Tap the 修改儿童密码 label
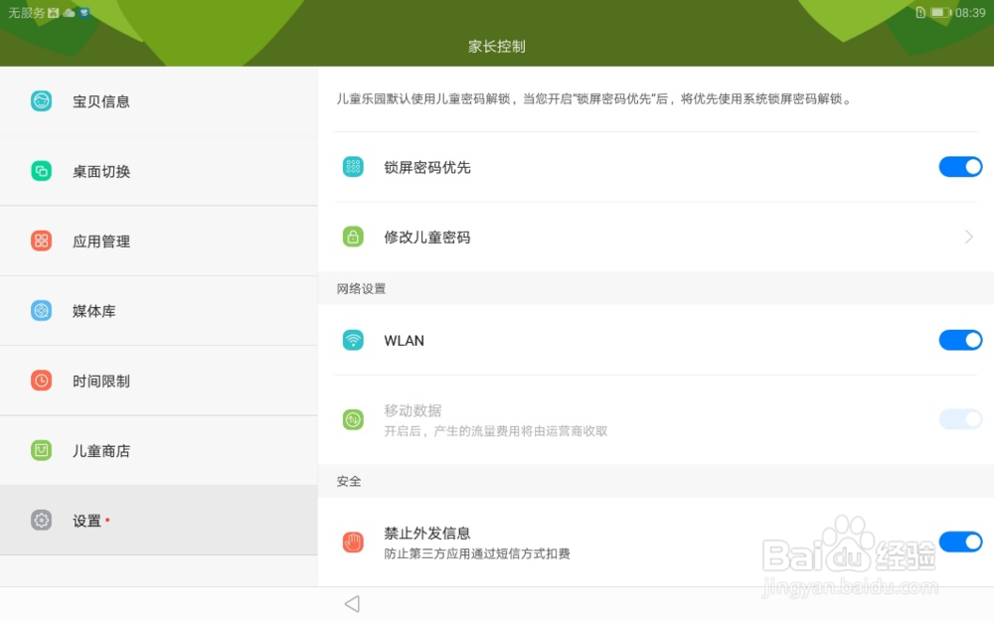The width and height of the screenshot is (994, 621). tap(427, 237)
